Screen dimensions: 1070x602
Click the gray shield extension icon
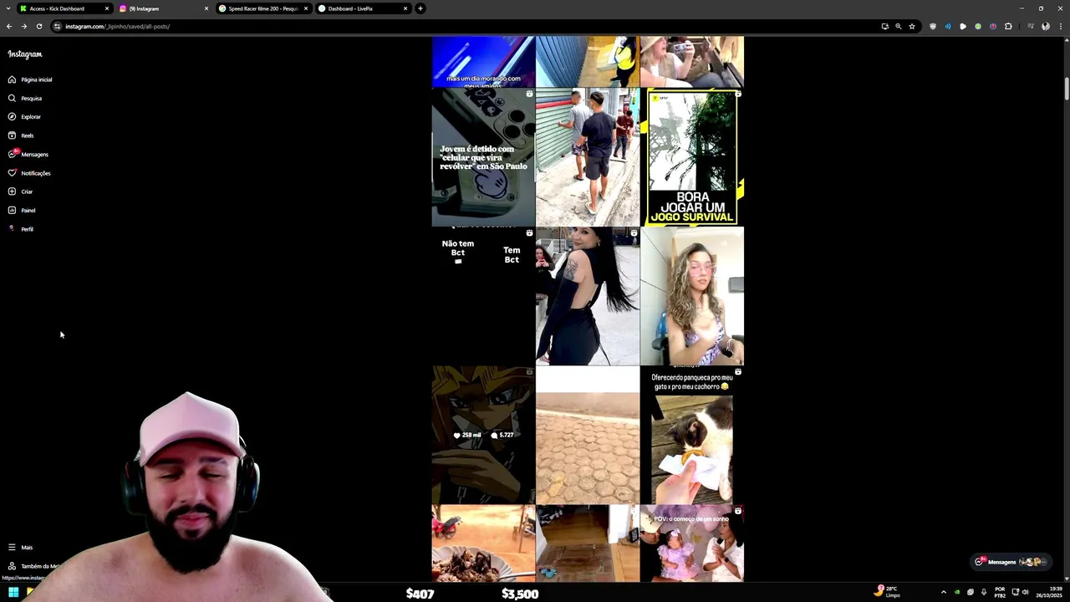[x=933, y=26]
